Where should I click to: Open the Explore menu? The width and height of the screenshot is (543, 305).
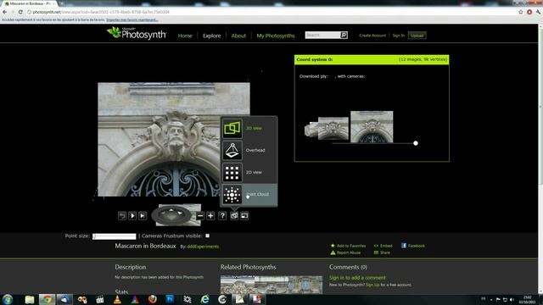tap(211, 36)
